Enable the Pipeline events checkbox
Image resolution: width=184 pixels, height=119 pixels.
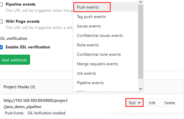coord(1,5)
